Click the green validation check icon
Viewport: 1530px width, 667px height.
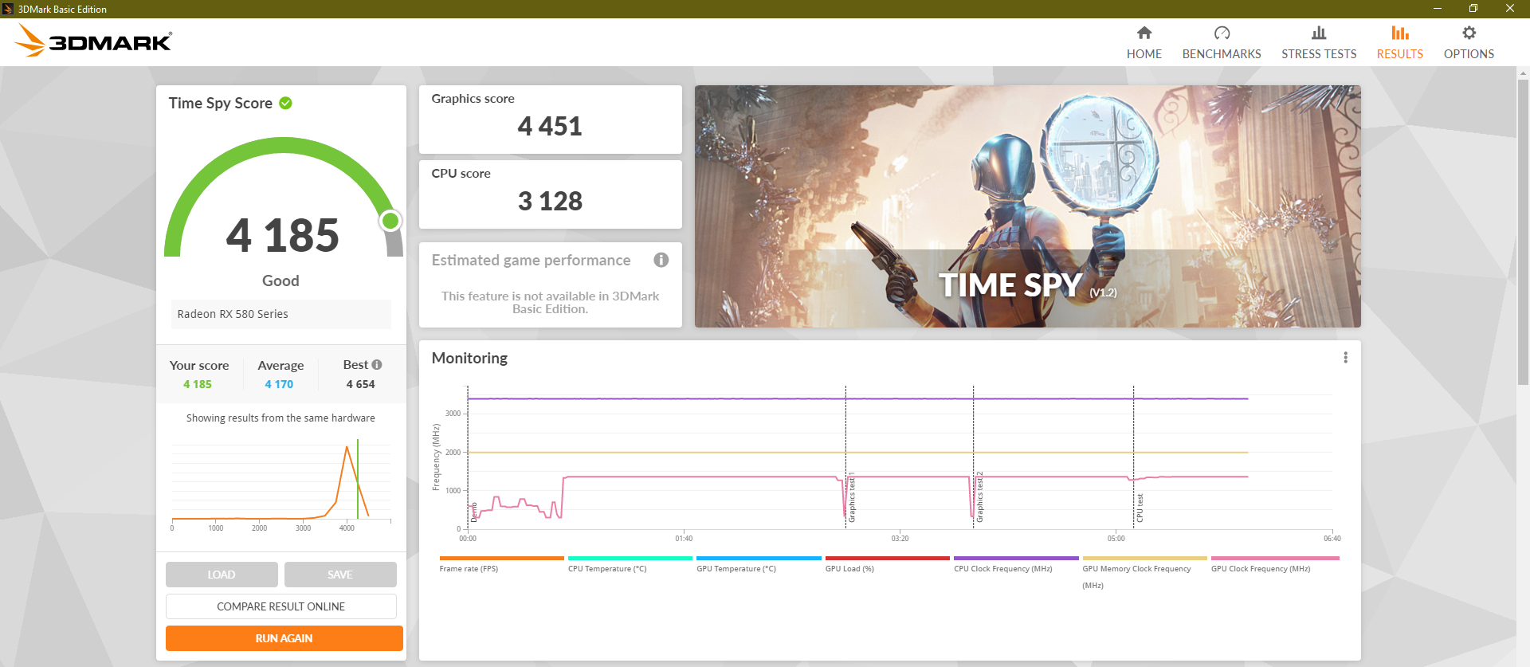coord(286,103)
